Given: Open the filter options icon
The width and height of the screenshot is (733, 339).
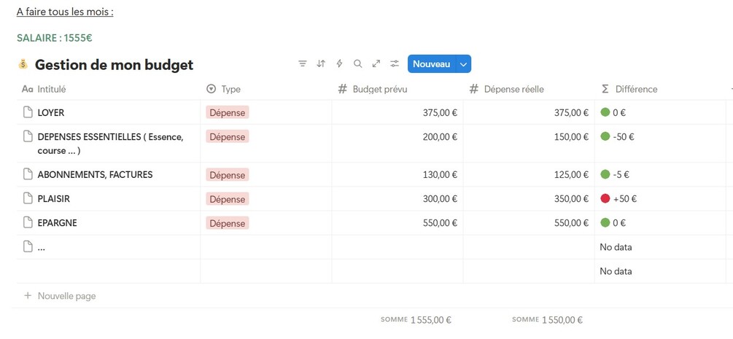Looking at the screenshot, I should point(303,64).
